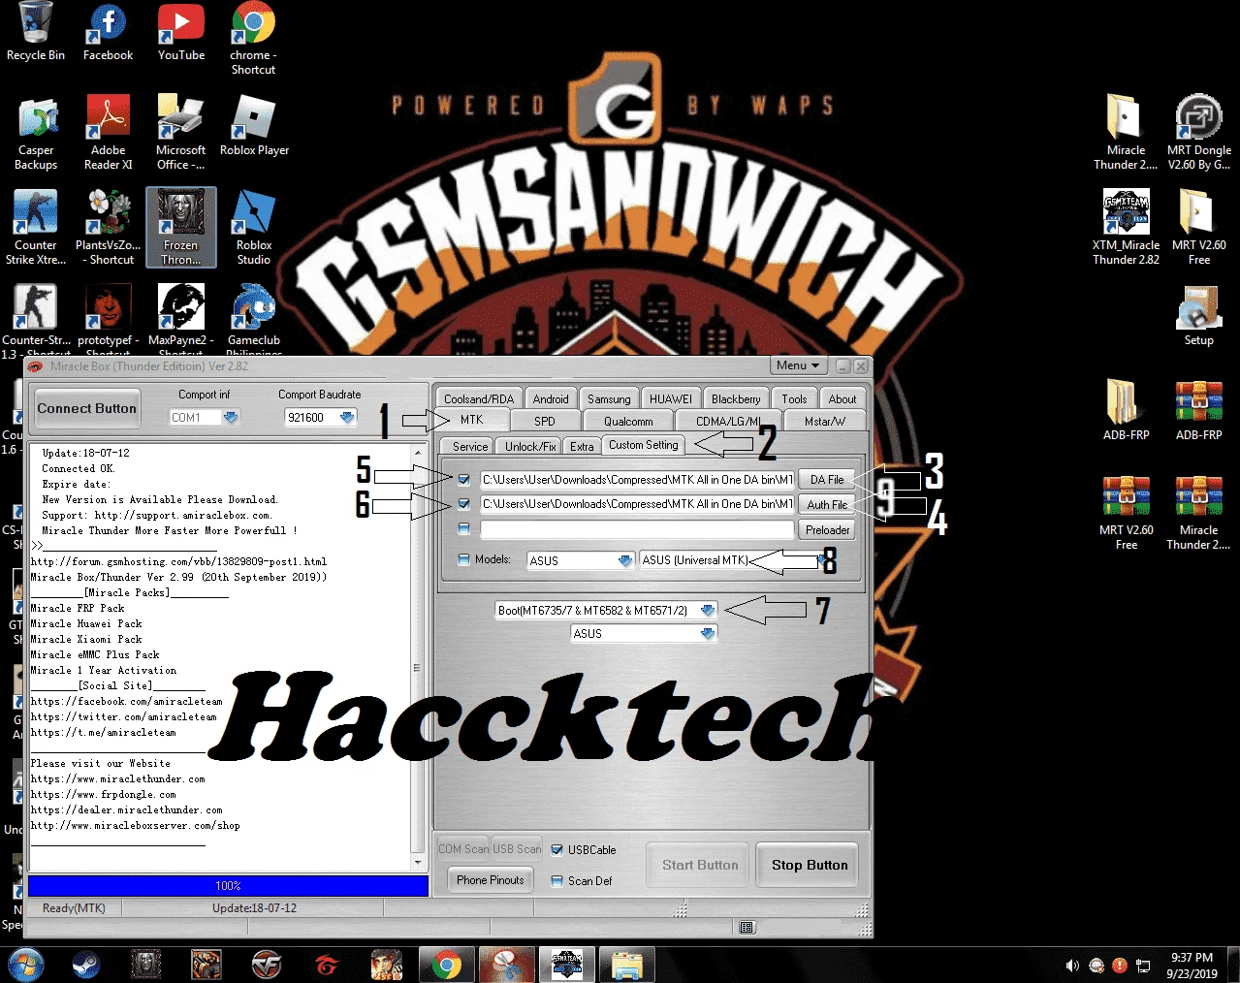Expand the ASUS brand dropdown next to Models
The width and height of the screenshot is (1240, 983).
pyautogui.click(x=625, y=560)
